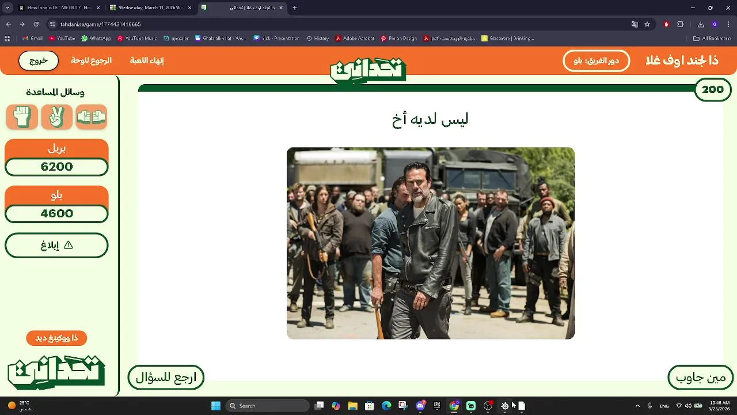Open the kick - Presentation bookmark
This screenshot has width=737, height=415.
pos(276,39)
